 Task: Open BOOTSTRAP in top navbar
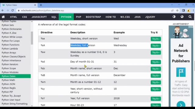94,17
